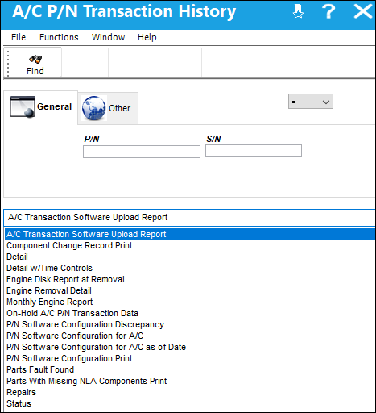Open the Window menu

[108, 37]
